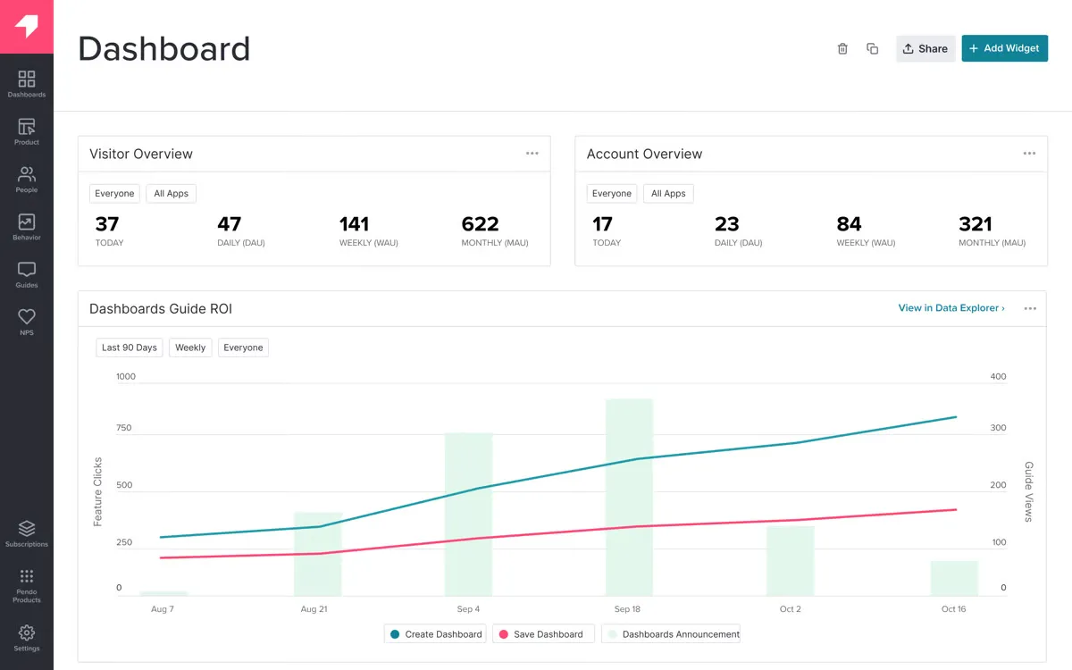Change the Weekly granularity filter

click(190, 348)
